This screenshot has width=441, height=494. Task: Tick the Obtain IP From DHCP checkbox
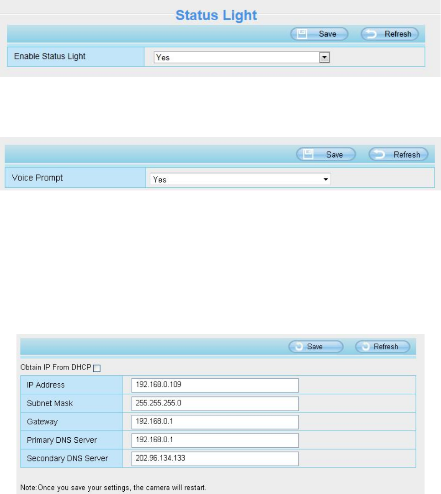point(97,368)
